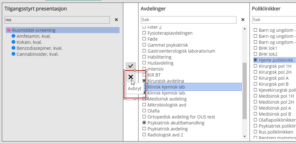The image size is (296, 144).
Task: Uncheck Psykiatrisk akuttbehandling checkbox
Action: click(x=144, y=123)
